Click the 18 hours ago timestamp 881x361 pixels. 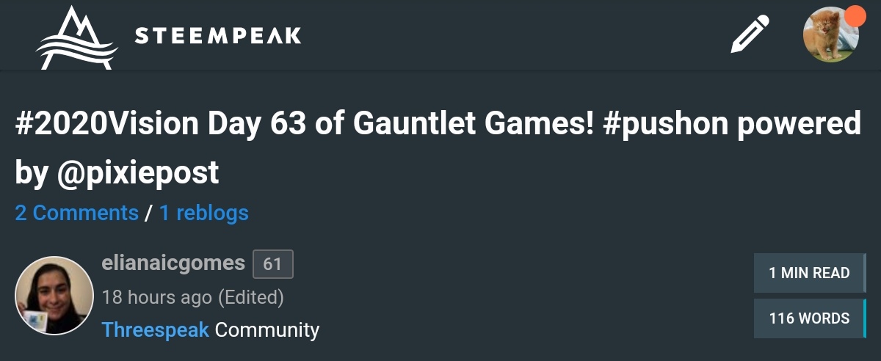tap(157, 297)
